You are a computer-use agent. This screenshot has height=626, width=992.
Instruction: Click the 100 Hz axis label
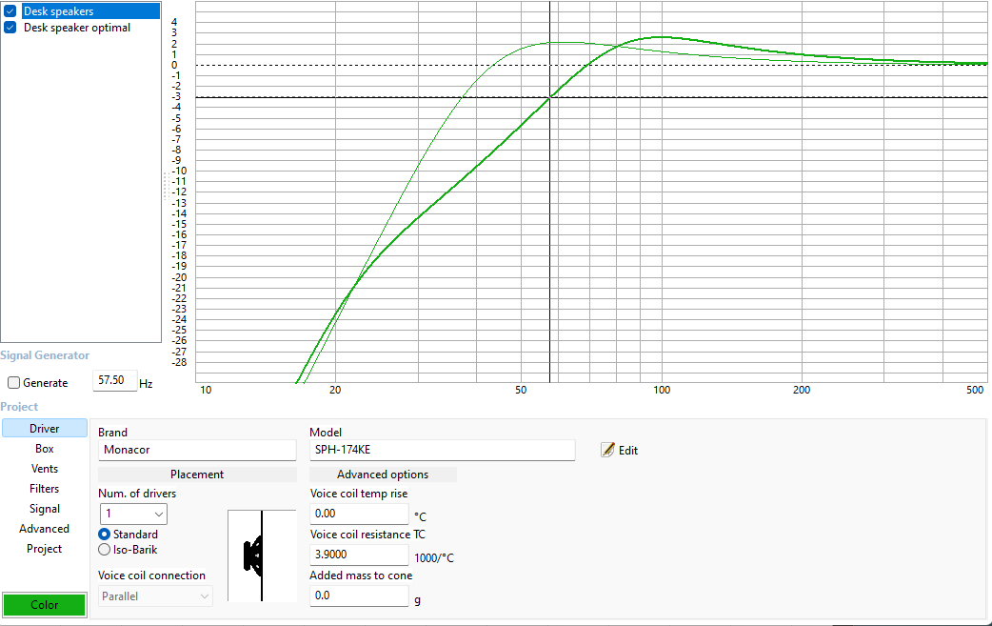click(x=662, y=390)
